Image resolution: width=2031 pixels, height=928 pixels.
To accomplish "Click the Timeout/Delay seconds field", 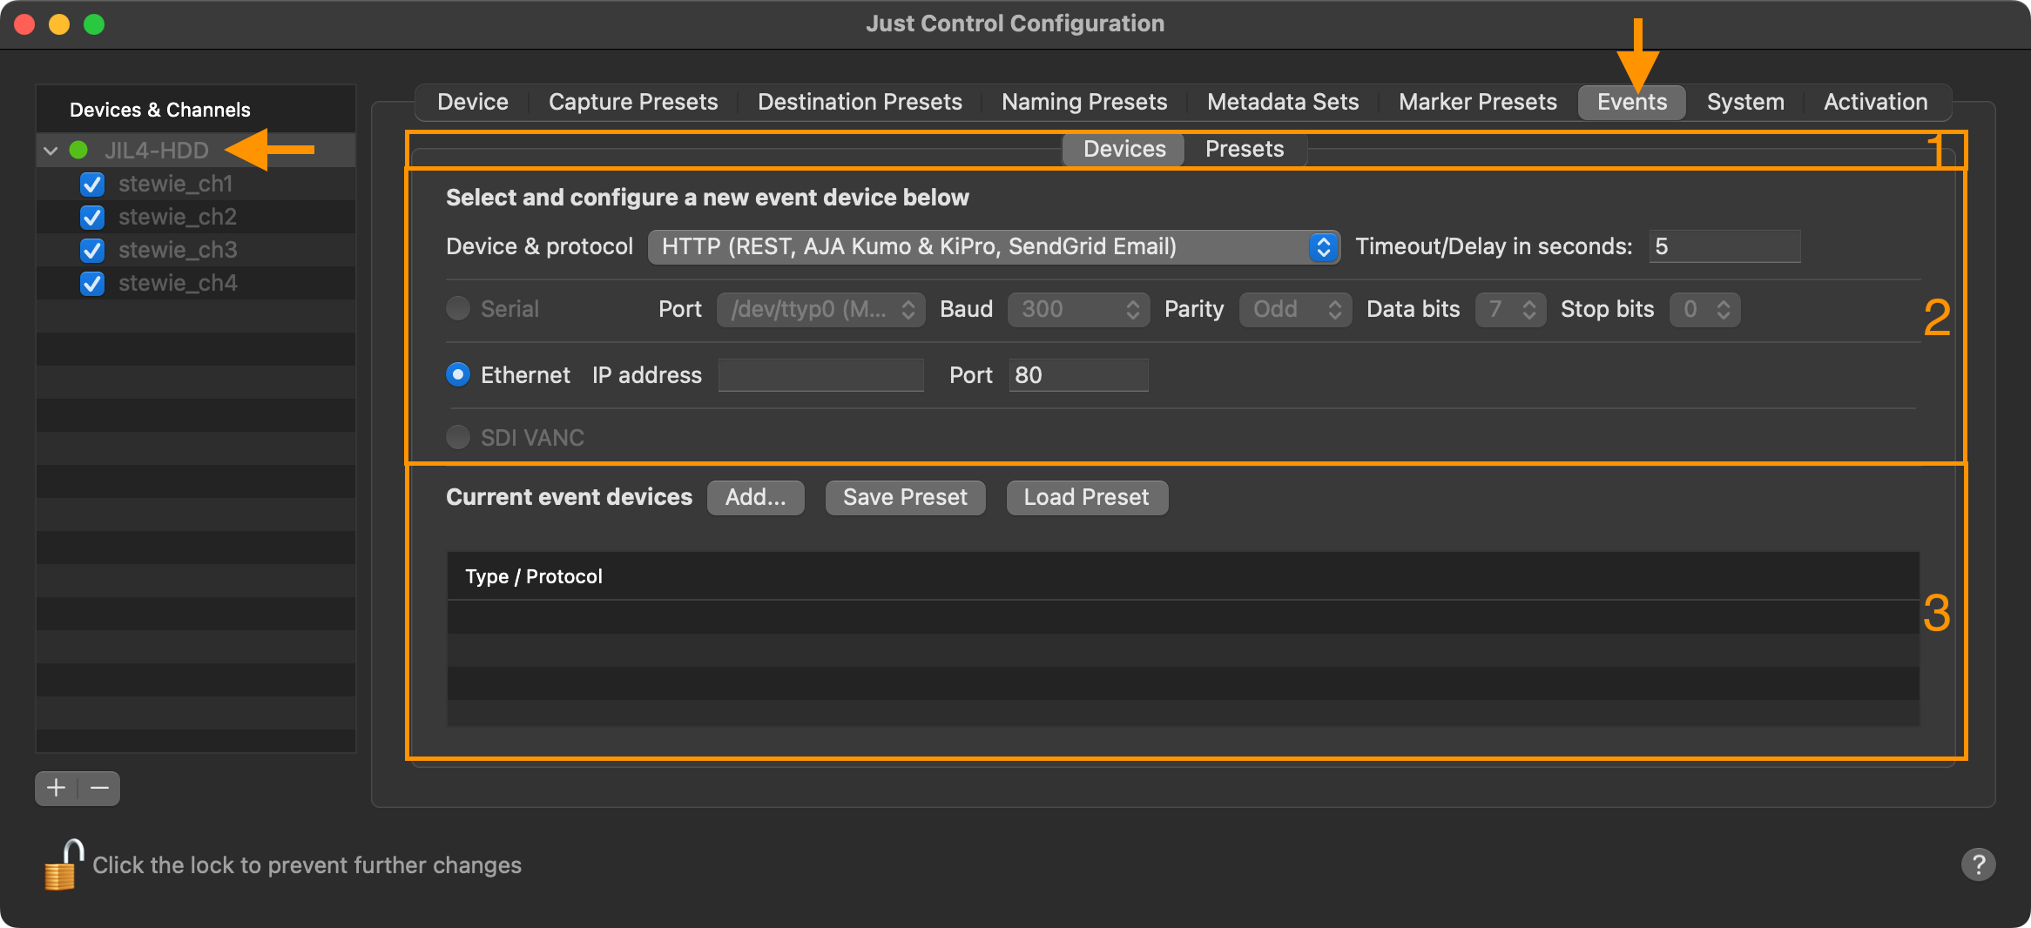I will click(1724, 246).
